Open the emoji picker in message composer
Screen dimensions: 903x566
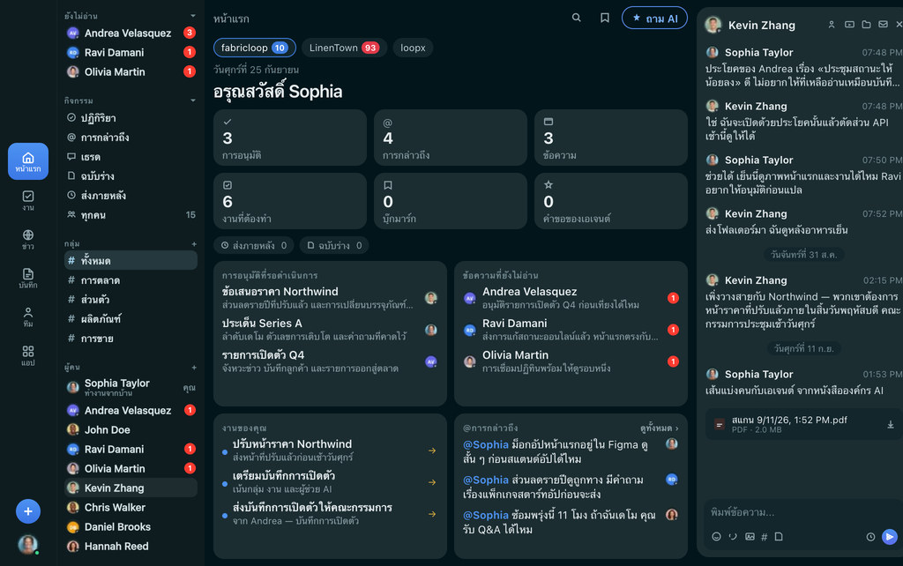pos(716,537)
